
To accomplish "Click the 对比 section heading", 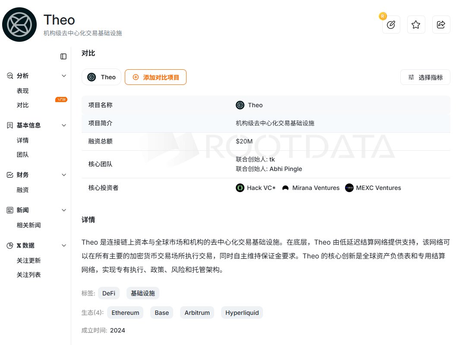I will [x=88, y=53].
